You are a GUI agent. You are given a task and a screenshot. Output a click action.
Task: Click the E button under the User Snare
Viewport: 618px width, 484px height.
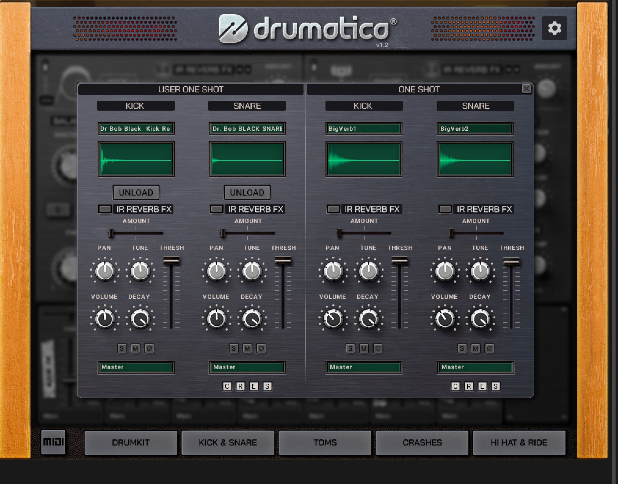coord(254,386)
